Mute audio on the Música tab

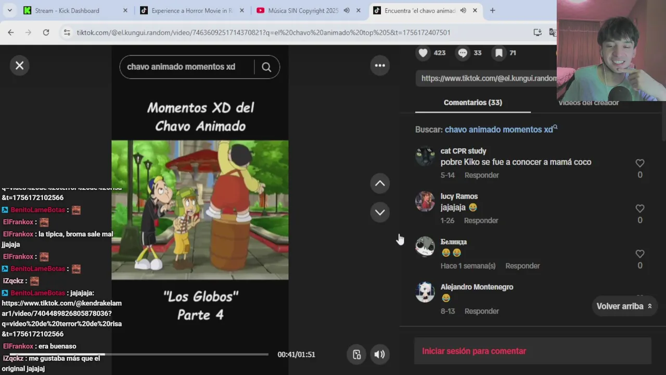[347, 10]
